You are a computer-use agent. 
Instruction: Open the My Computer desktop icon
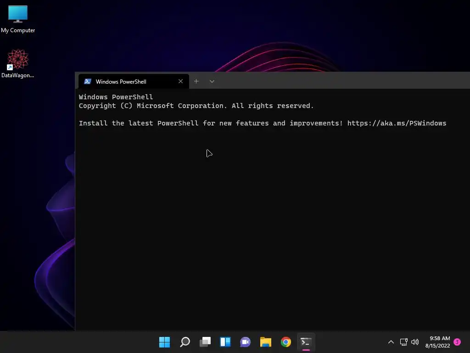point(18,19)
